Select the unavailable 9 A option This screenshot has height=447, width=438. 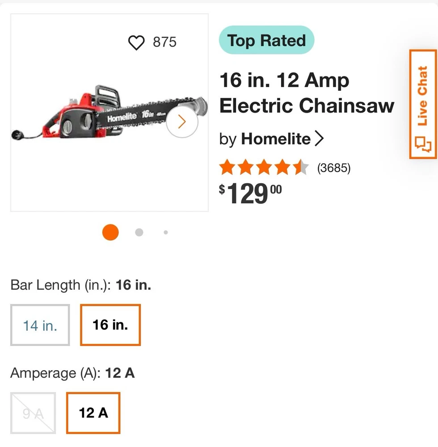coord(33,413)
